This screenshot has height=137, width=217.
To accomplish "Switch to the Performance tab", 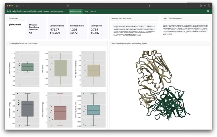I will (x=76, y=11).
